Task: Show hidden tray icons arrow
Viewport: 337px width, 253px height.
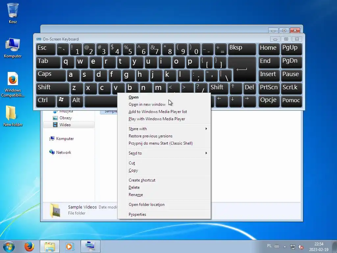Action: tap(285, 247)
